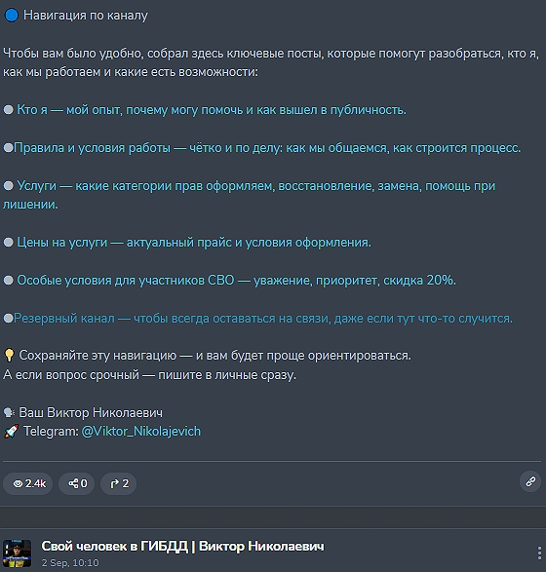Open the 'Резервный канал' link
The image size is (546, 572).
pos(263,318)
